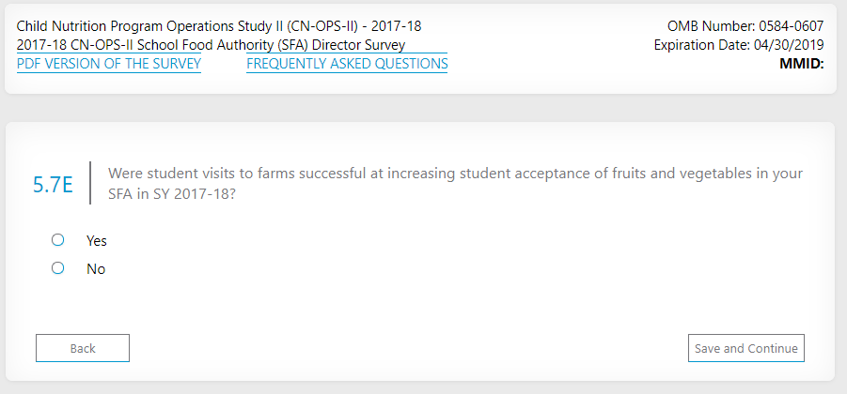Click the Child Nutrition Program Operations Study heading
847x394 pixels.
219,26
